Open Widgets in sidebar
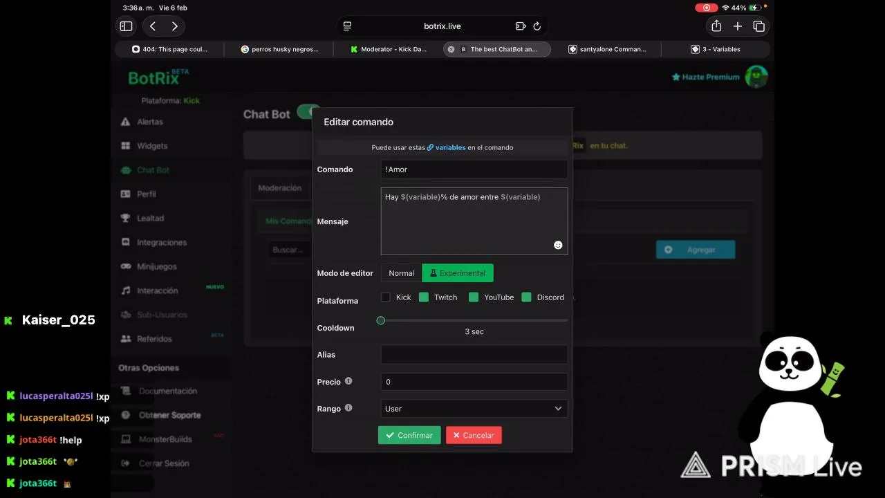 point(152,146)
